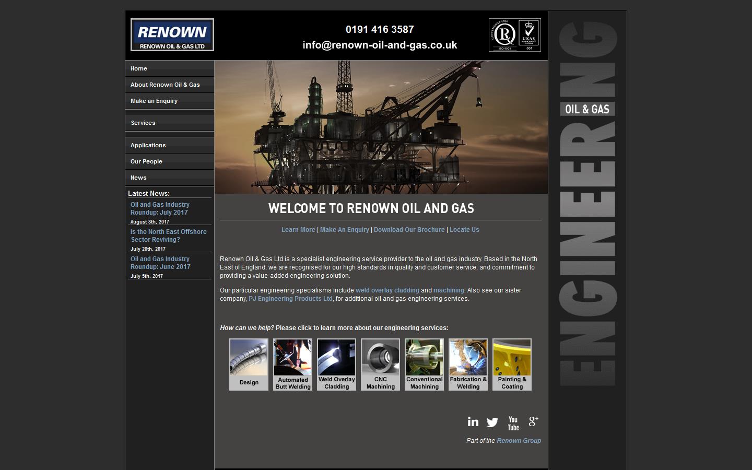Viewport: 752px width, 470px height.
Task: Click the Make an Enquiry menu entry
Action: tap(154, 101)
